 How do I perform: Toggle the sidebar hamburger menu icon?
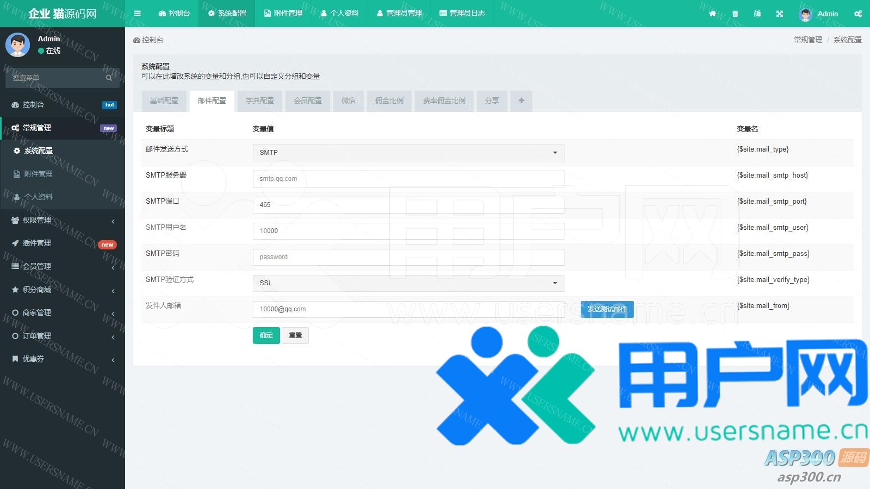pyautogui.click(x=138, y=14)
